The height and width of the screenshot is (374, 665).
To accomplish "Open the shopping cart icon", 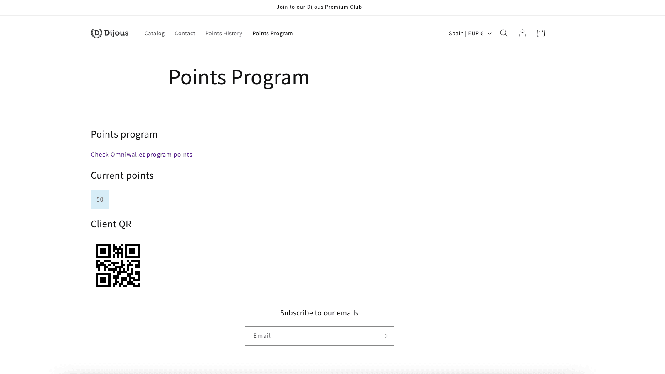I will (x=540, y=33).
